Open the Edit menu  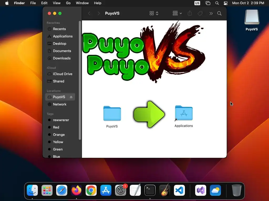pos(44,3)
